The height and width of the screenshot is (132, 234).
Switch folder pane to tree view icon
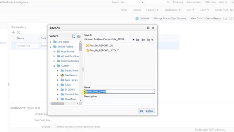click(x=73, y=36)
